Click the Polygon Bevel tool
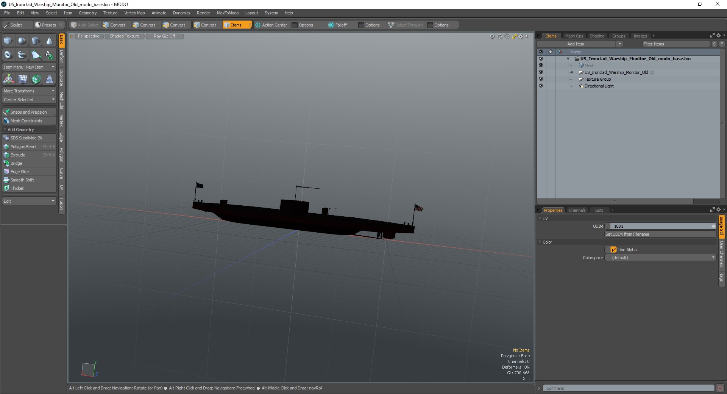The image size is (727, 394). (29, 147)
